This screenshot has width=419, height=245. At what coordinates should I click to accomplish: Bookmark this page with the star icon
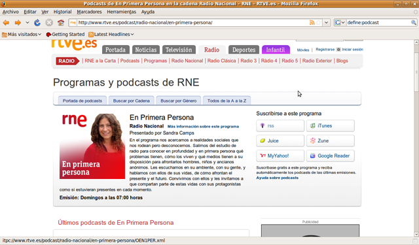click(x=319, y=23)
